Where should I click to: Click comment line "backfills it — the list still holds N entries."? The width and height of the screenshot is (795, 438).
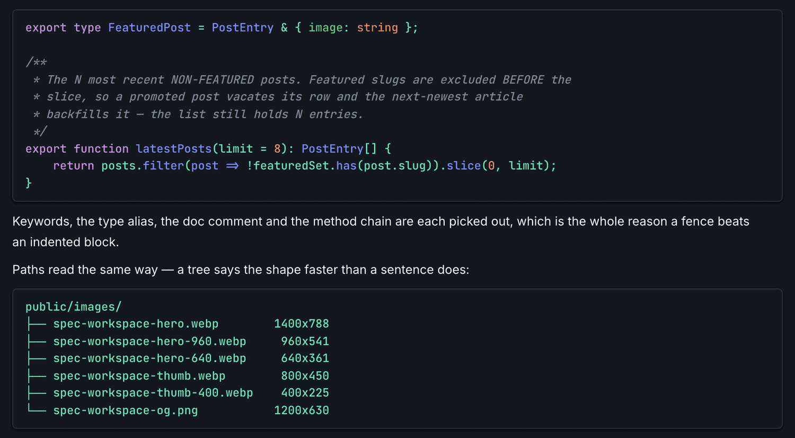(205, 114)
